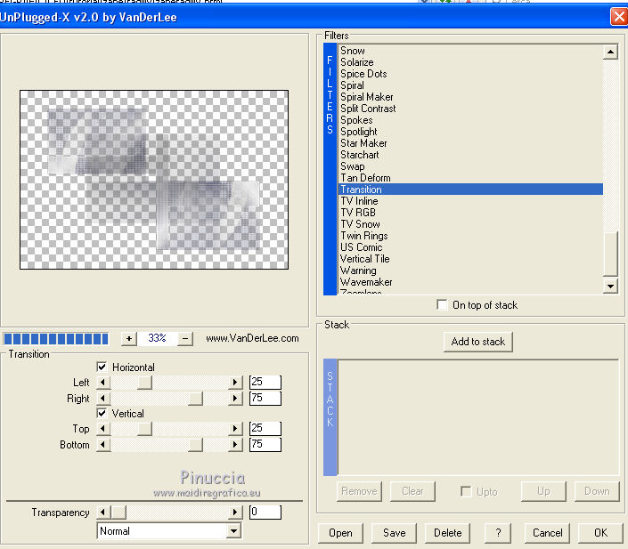This screenshot has width=628, height=549.
Task: Click the Top slider's right arrow
Action: 235,429
